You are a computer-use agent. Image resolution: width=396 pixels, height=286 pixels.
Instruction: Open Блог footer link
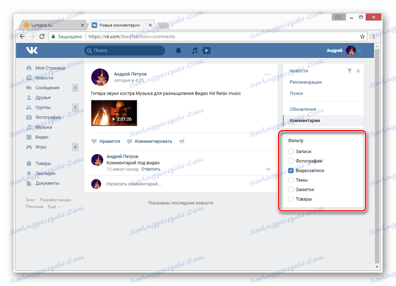click(30, 200)
